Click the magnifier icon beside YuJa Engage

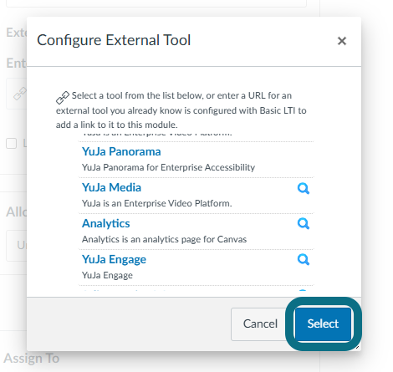304,260
